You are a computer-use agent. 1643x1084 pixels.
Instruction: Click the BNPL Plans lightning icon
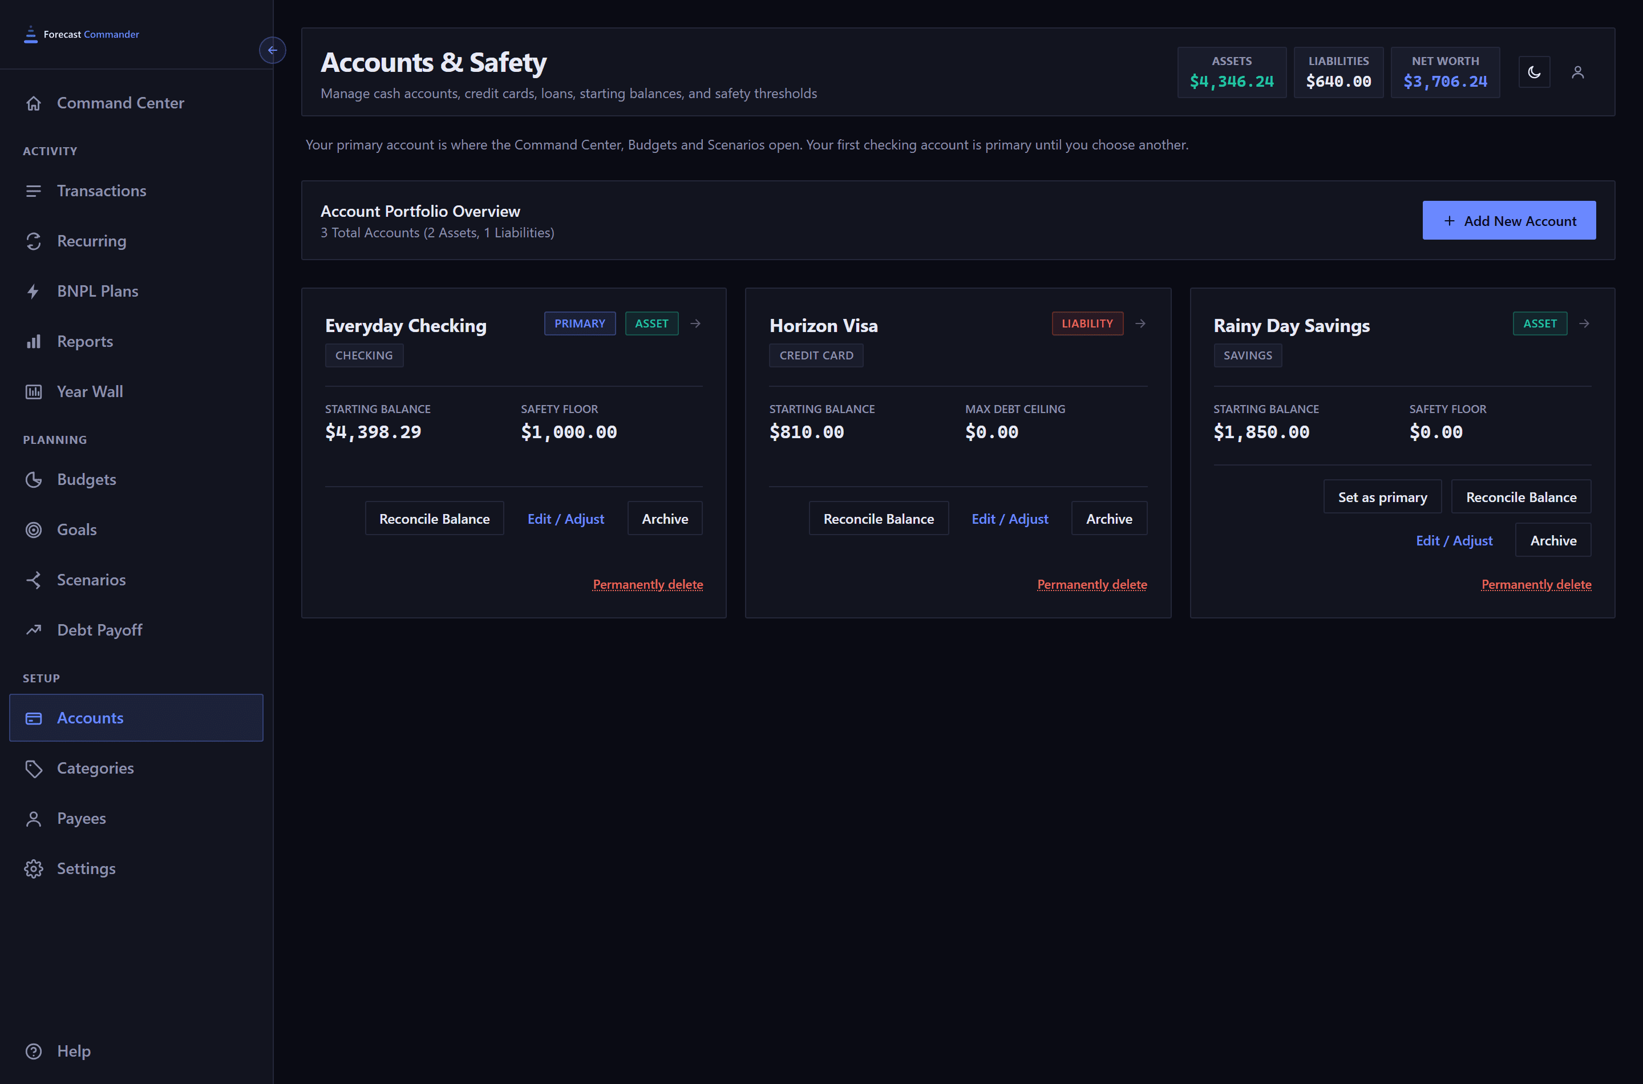point(33,291)
